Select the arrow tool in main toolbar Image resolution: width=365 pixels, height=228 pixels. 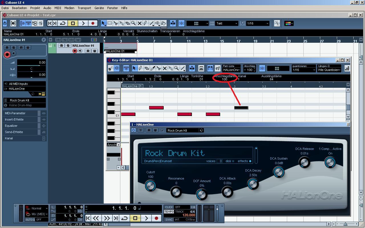point(104,23)
